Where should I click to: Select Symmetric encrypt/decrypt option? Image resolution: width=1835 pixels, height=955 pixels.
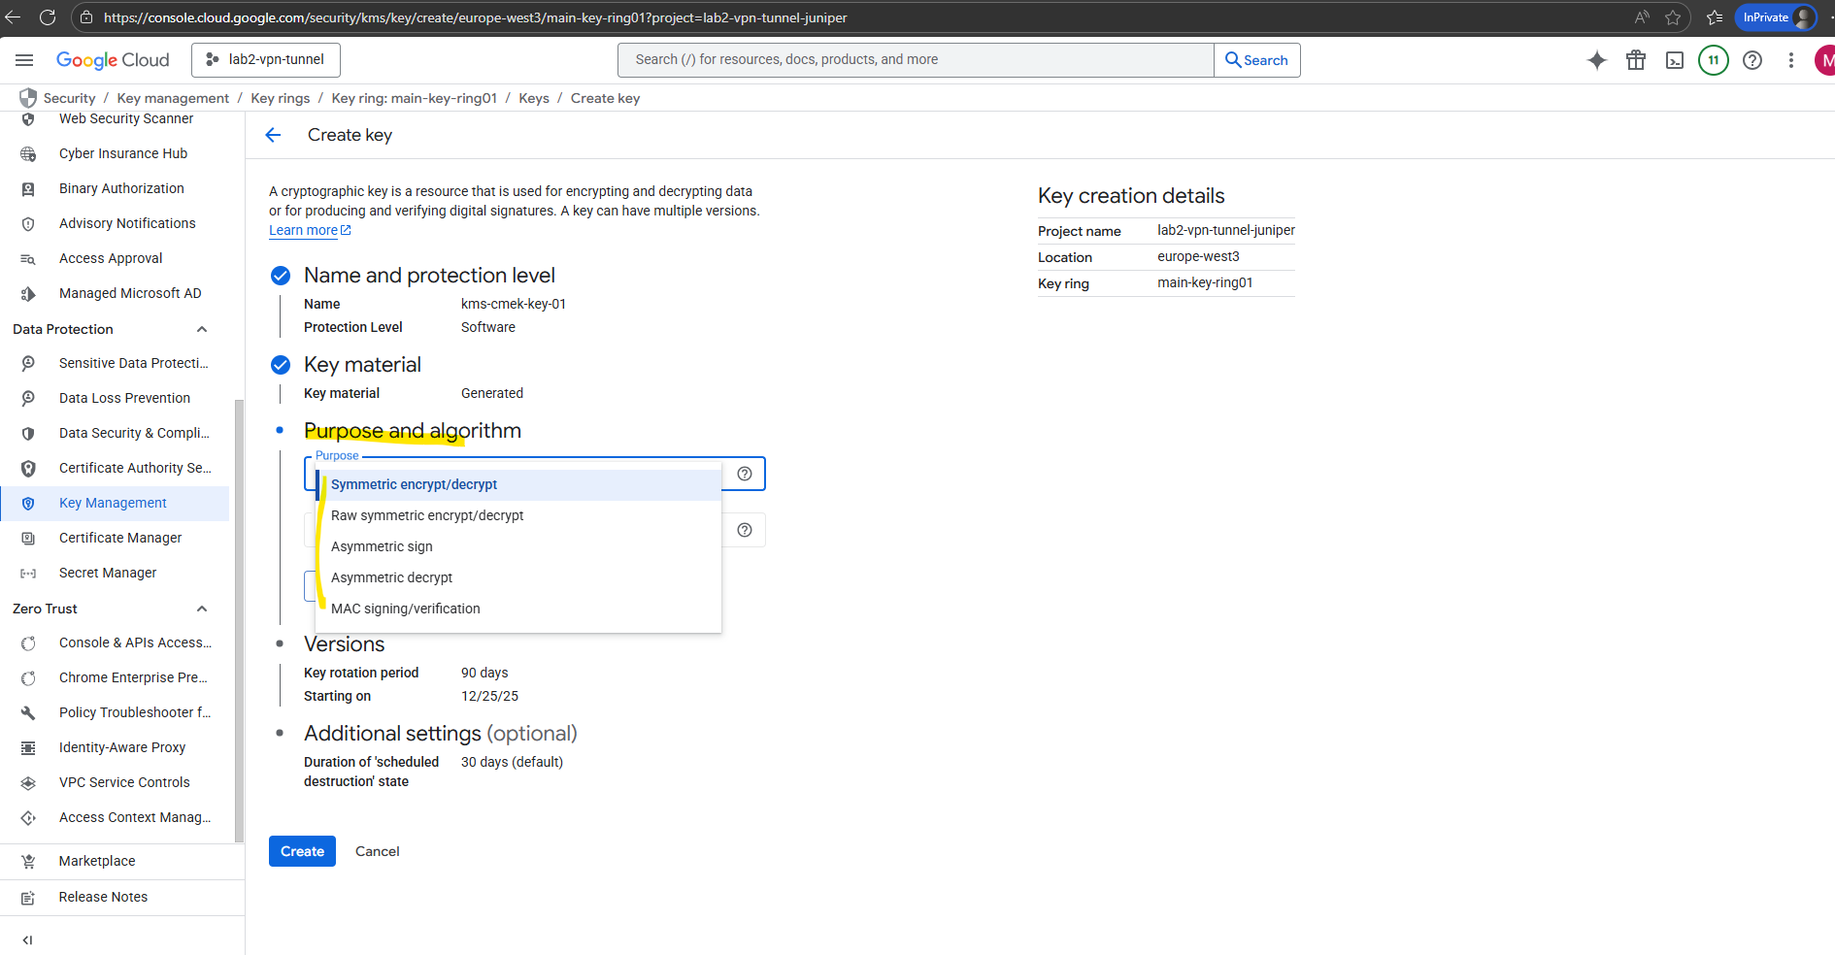[518, 485]
